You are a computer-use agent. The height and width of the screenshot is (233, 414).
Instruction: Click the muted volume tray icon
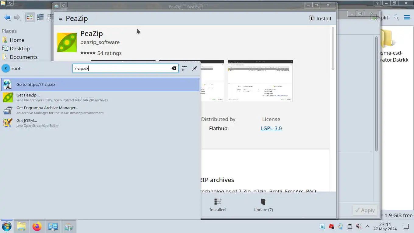(x=359, y=226)
